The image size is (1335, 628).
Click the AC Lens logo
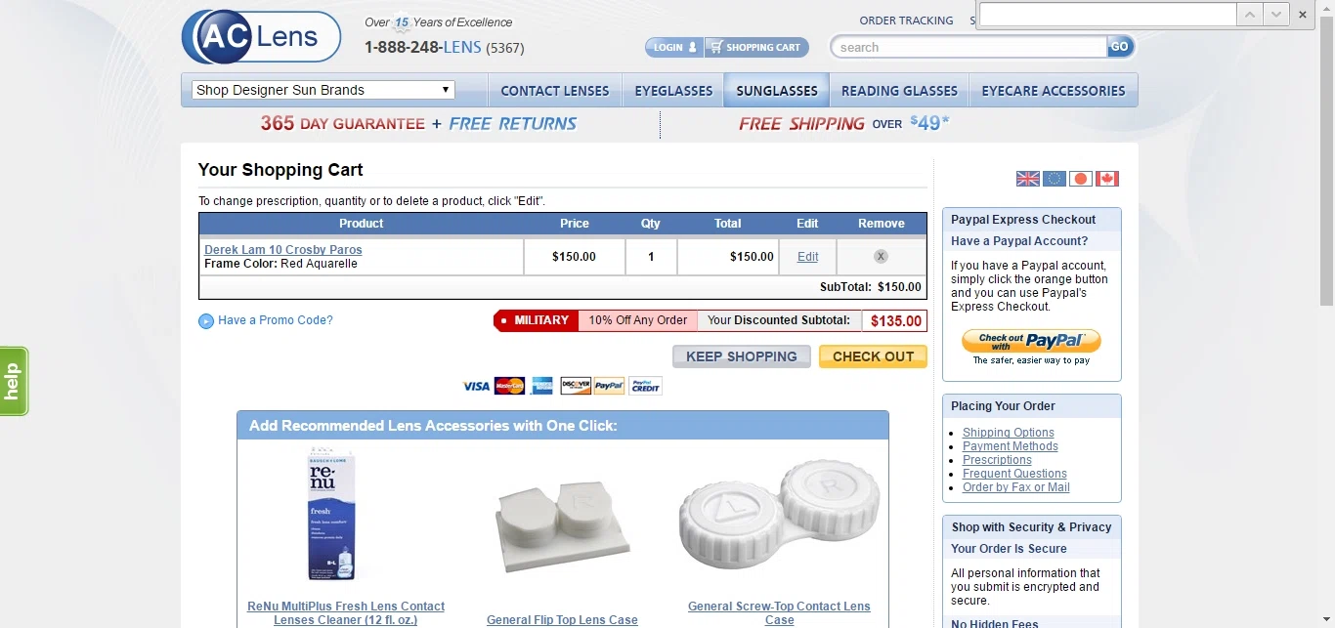pos(261,37)
